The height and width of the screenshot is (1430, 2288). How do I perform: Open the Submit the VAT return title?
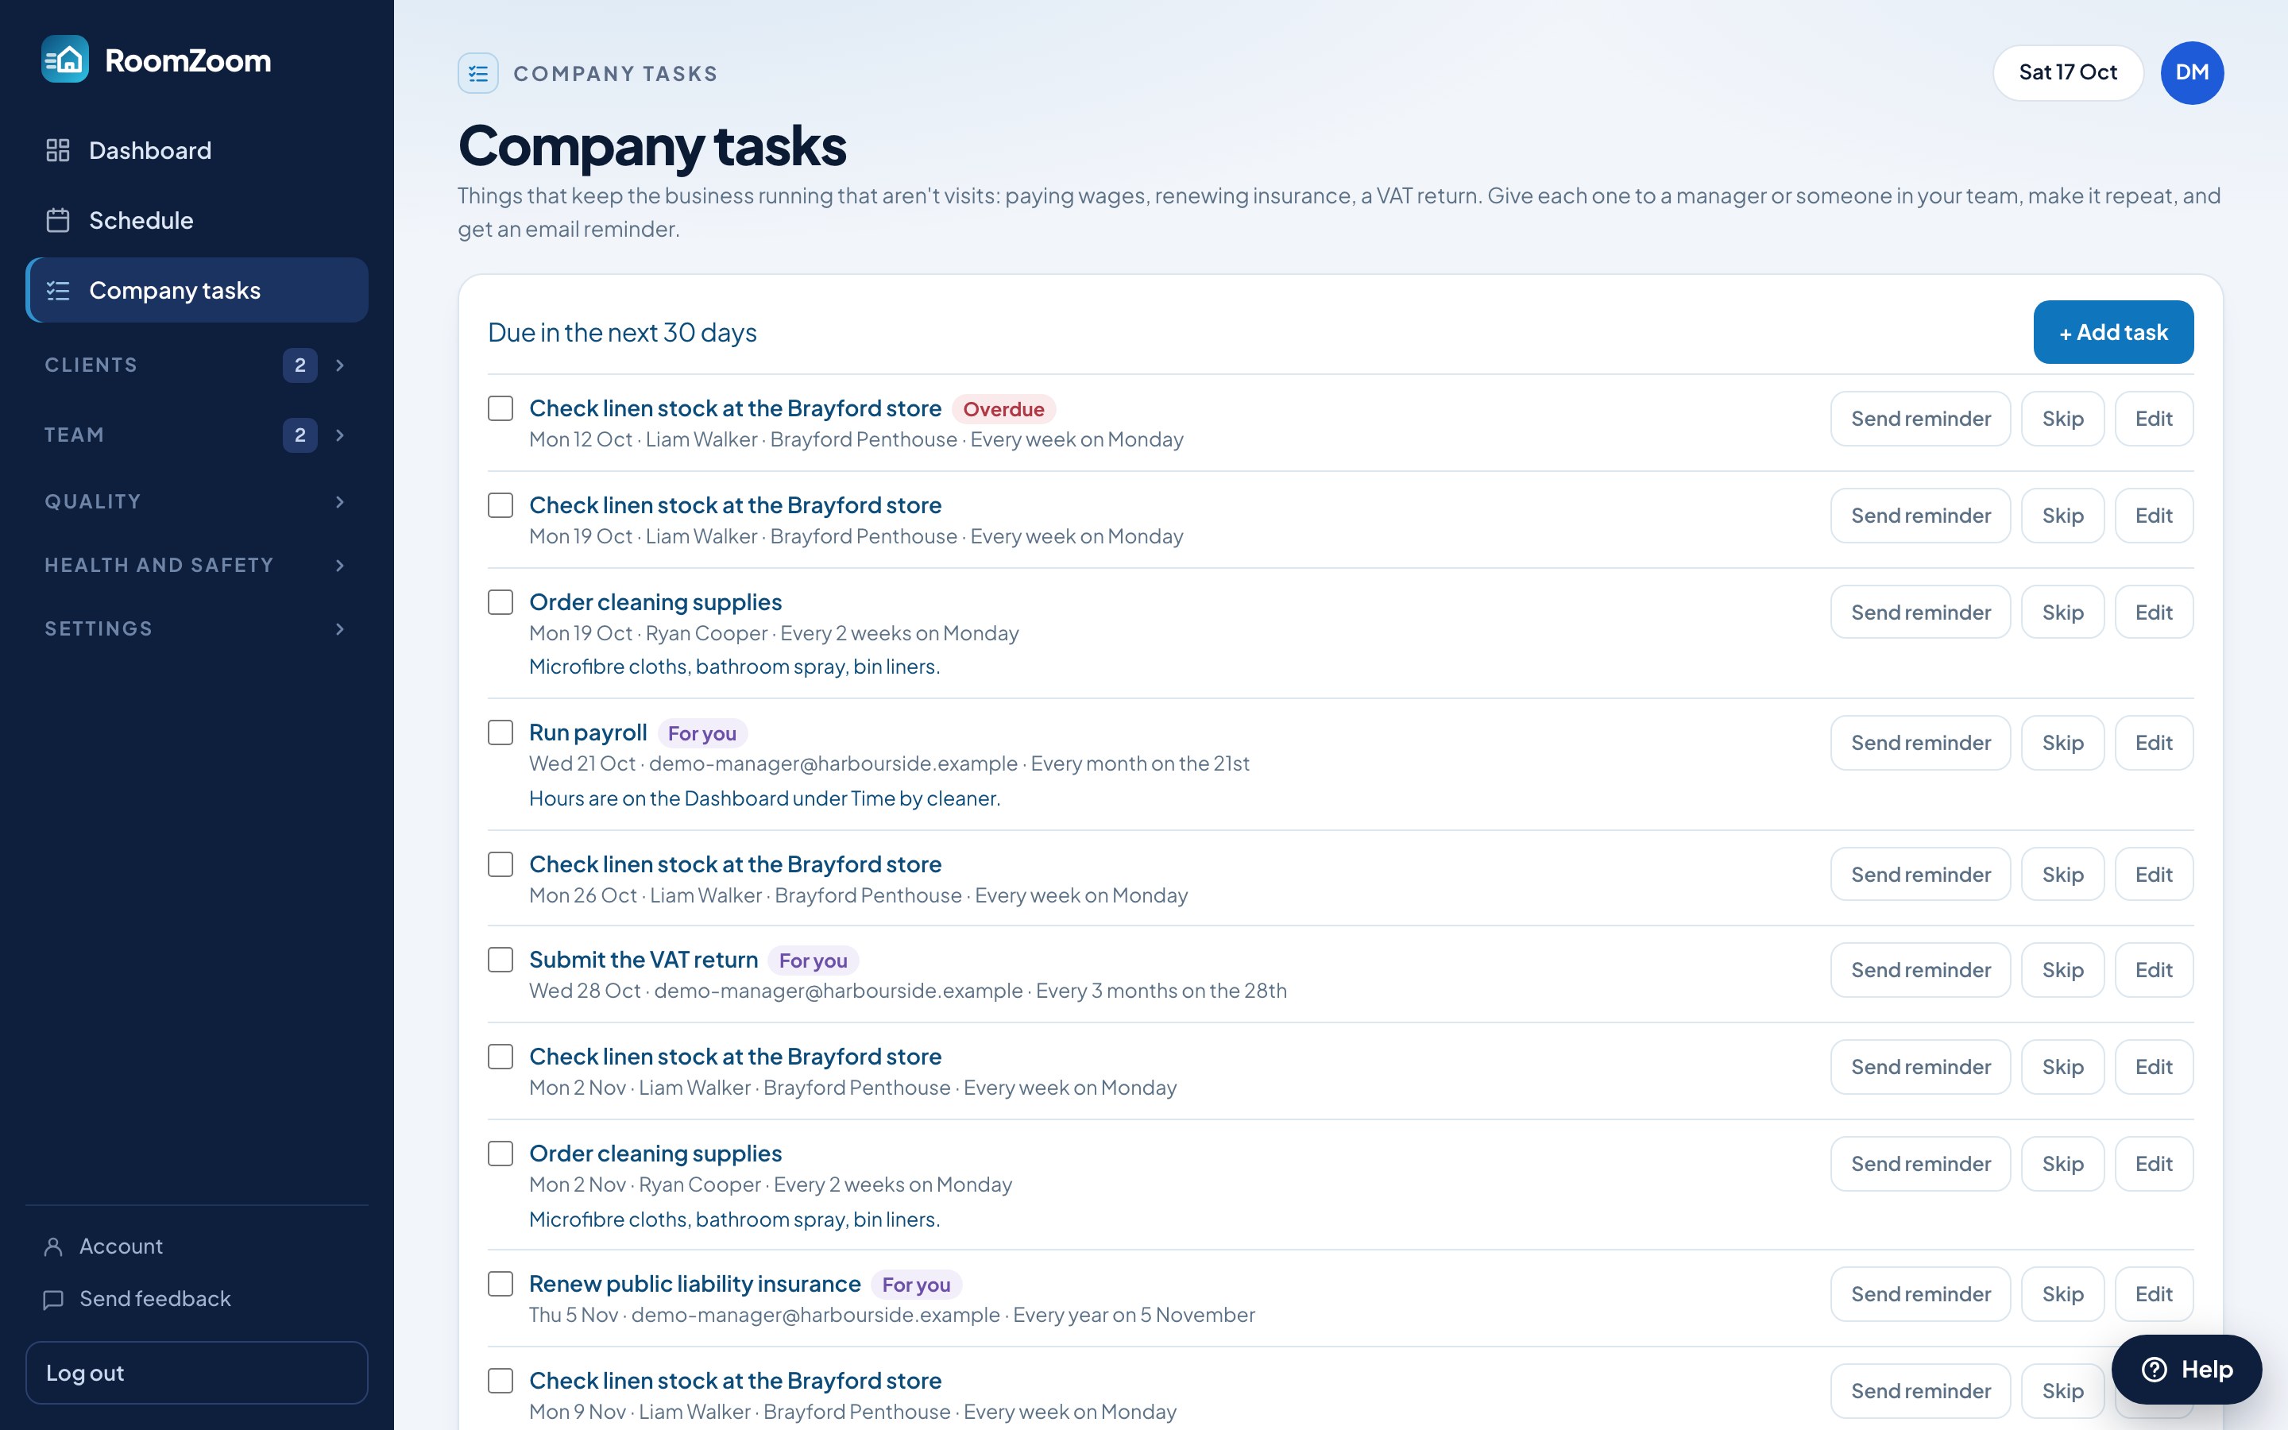(643, 960)
